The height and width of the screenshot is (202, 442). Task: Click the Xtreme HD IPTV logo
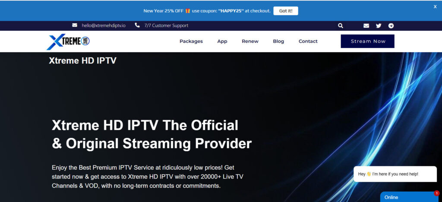68,41
